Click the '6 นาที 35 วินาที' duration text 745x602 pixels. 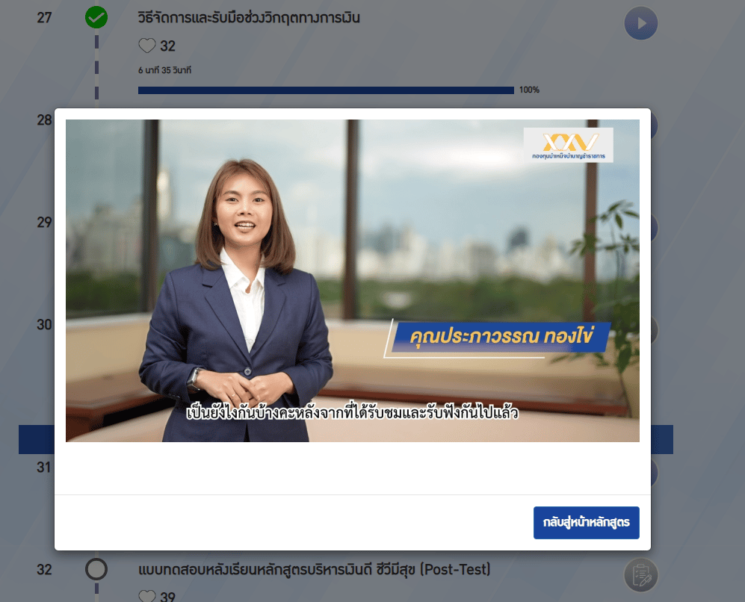pyautogui.click(x=165, y=70)
